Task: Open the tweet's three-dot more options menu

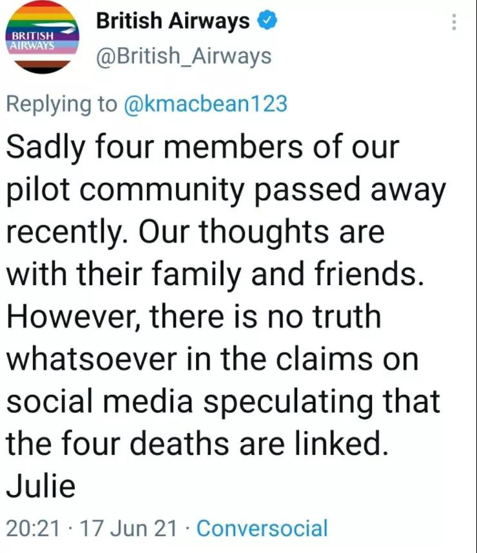Action: 454,22
